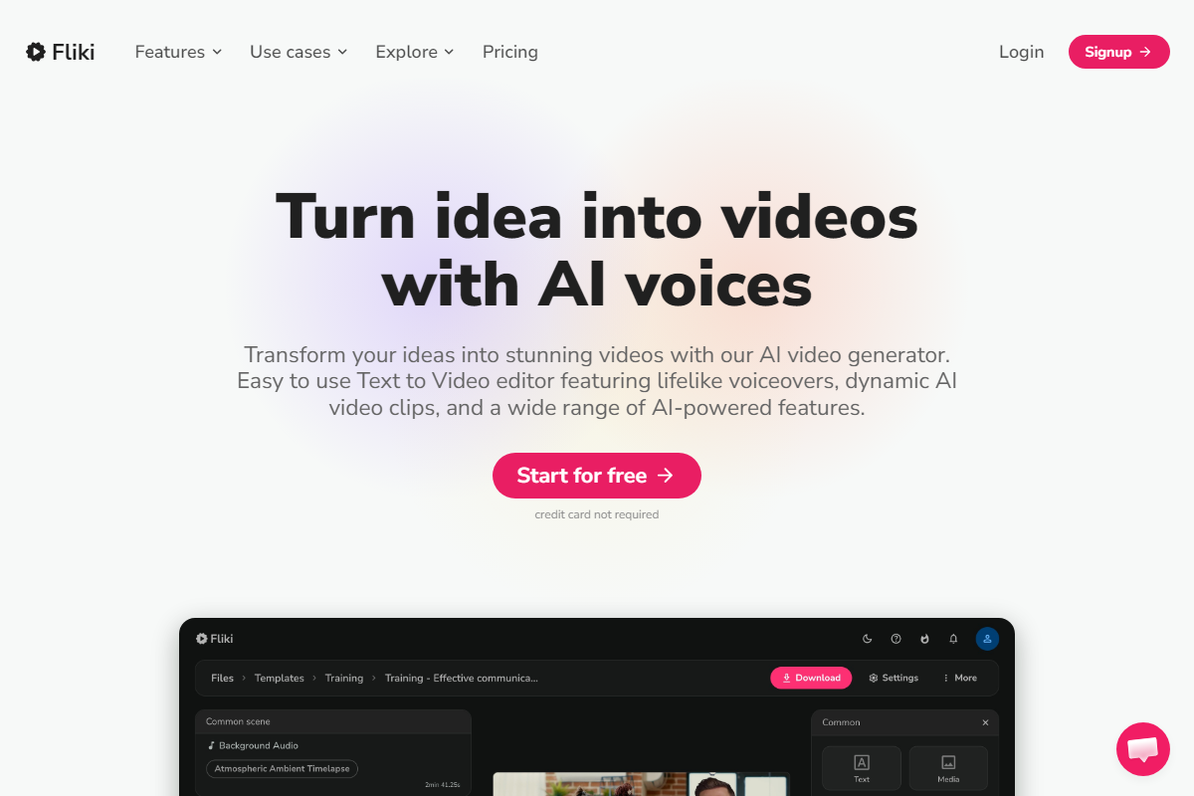Click the Login link
Image resolution: width=1194 pixels, height=796 pixels.
tap(1021, 52)
